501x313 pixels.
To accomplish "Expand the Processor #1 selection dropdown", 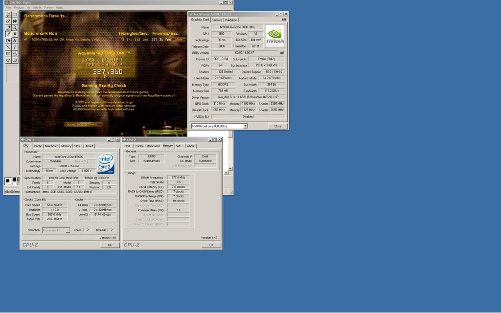I will click(x=68, y=230).
